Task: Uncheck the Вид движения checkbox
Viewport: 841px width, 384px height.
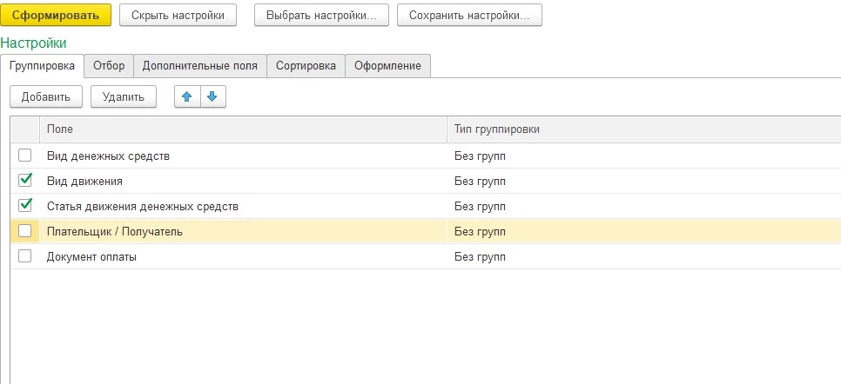Action: [x=24, y=181]
